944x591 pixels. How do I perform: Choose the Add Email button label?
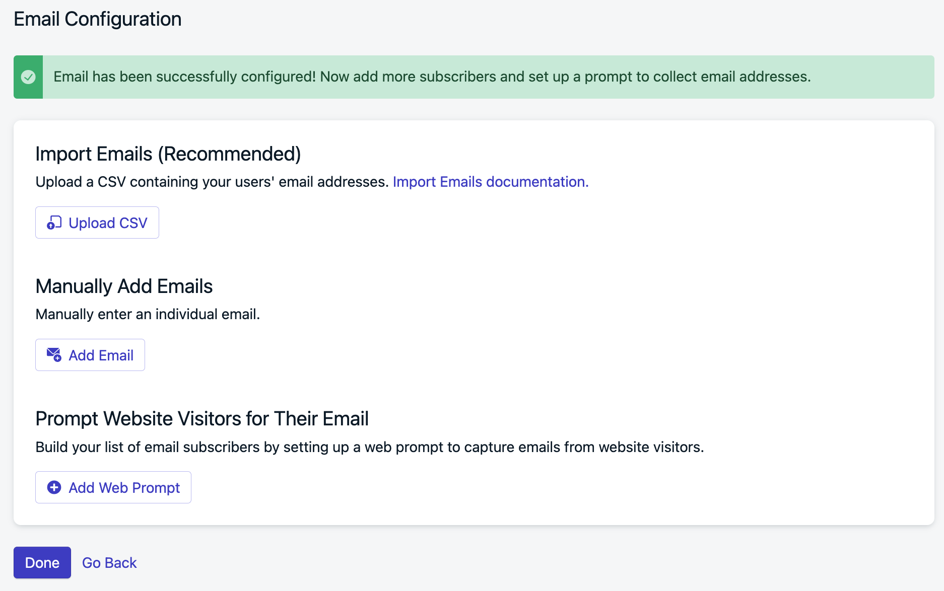pyautogui.click(x=101, y=355)
